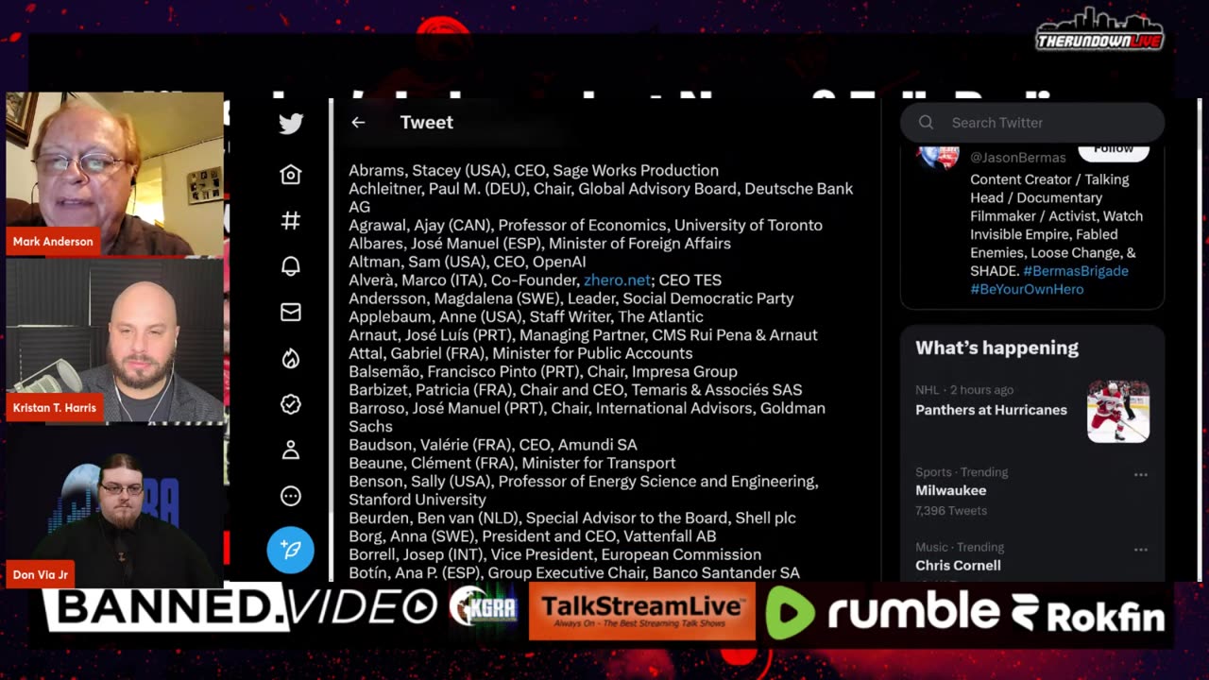This screenshot has width=1209, height=680.
Task: Click the Borrell, Josep European Commission line
Action: pyautogui.click(x=555, y=554)
